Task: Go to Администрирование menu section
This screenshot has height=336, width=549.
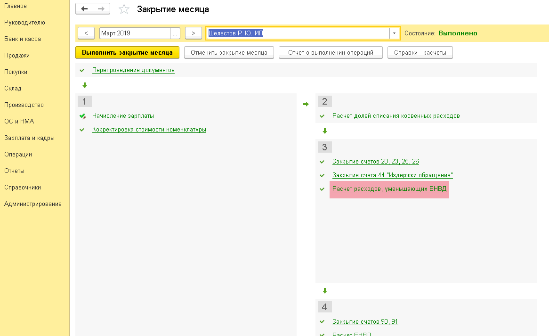Action: coord(33,204)
